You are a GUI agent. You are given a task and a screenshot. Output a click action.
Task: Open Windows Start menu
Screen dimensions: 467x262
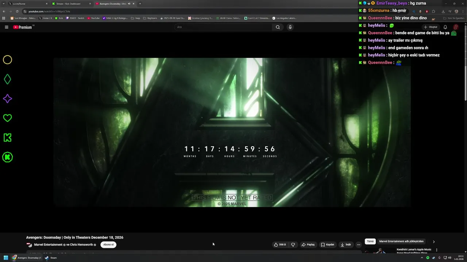pyautogui.click(x=6, y=258)
